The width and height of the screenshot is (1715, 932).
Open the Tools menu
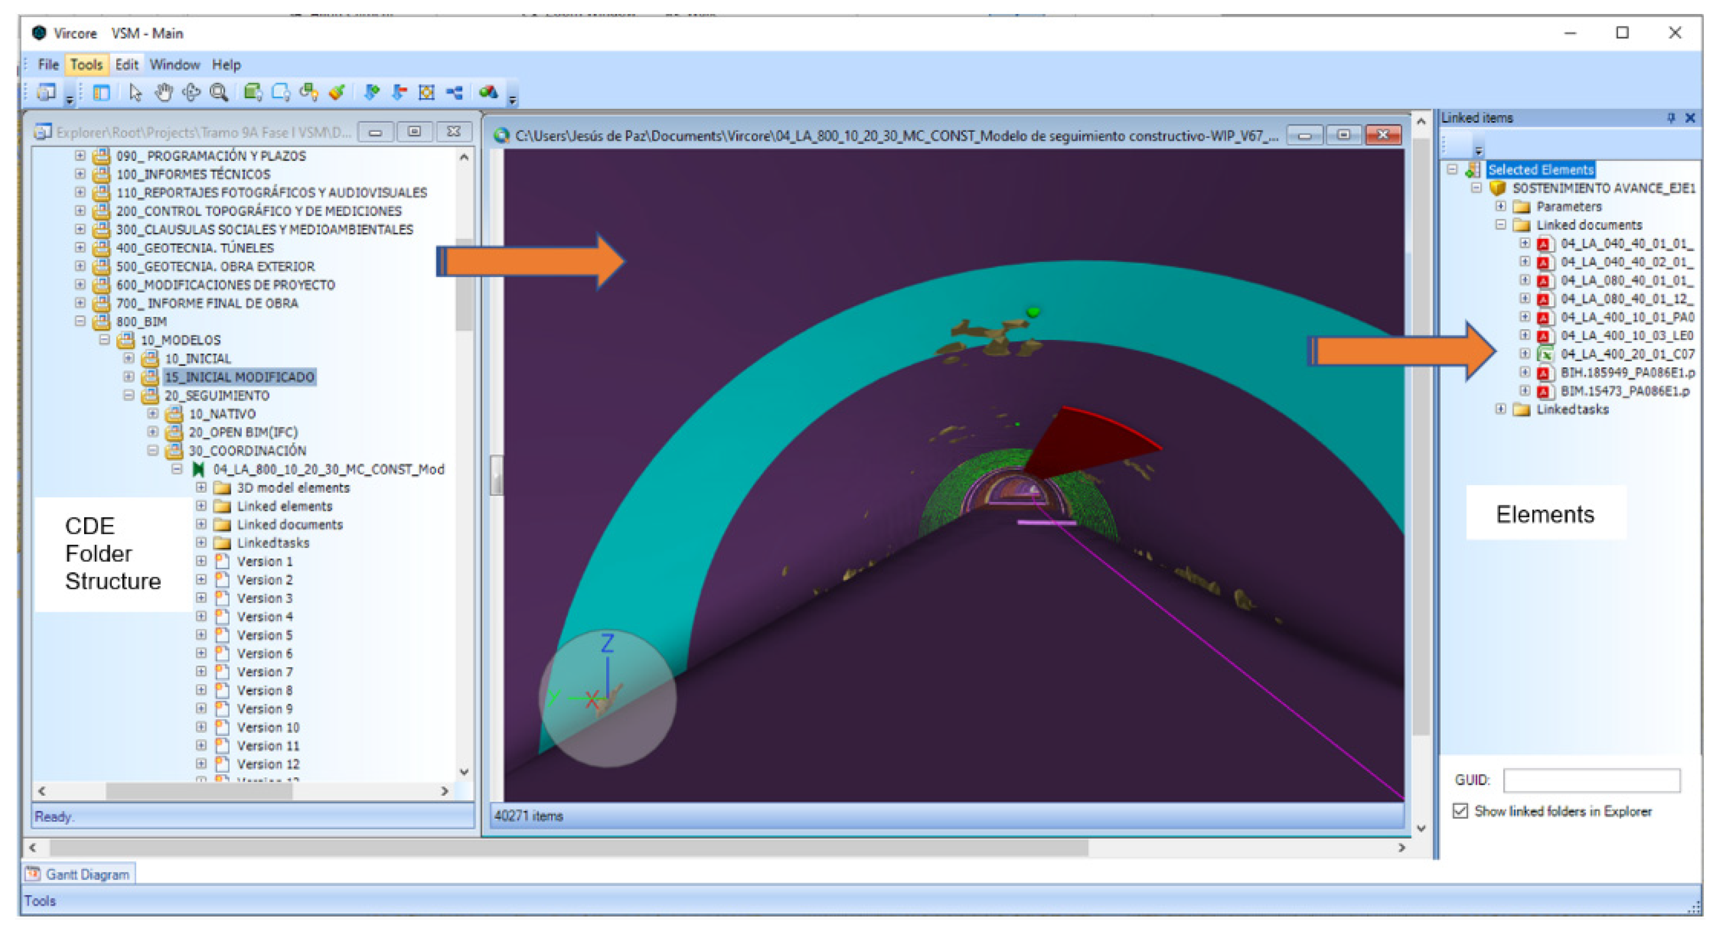click(x=86, y=64)
